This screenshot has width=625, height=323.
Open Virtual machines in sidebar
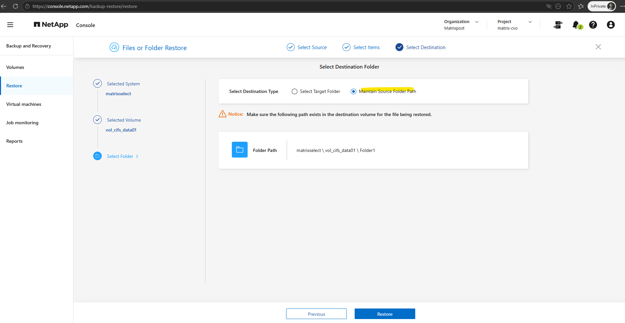click(37, 104)
